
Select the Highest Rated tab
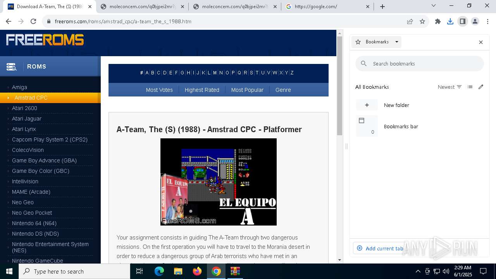point(202,90)
